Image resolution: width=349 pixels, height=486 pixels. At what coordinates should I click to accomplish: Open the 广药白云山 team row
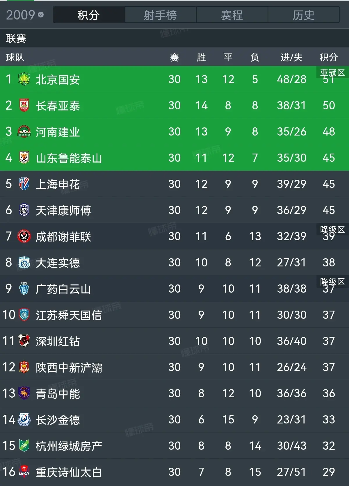coord(174,289)
